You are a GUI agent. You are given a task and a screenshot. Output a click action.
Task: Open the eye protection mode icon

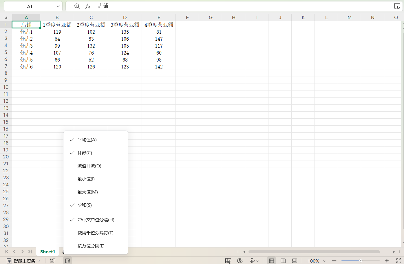pos(240,261)
